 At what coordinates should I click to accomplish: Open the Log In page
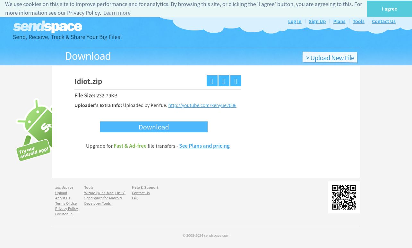(295, 21)
